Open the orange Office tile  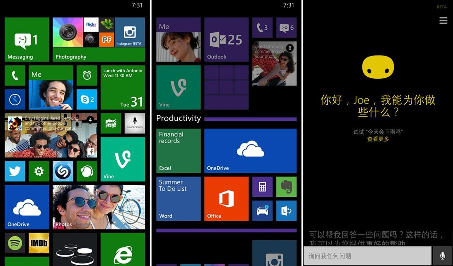tap(226, 199)
